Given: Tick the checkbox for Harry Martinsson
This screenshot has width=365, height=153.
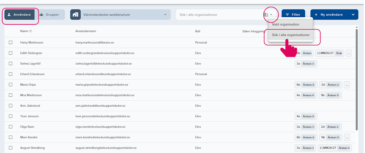Looking at the screenshot, I should click(x=11, y=42).
